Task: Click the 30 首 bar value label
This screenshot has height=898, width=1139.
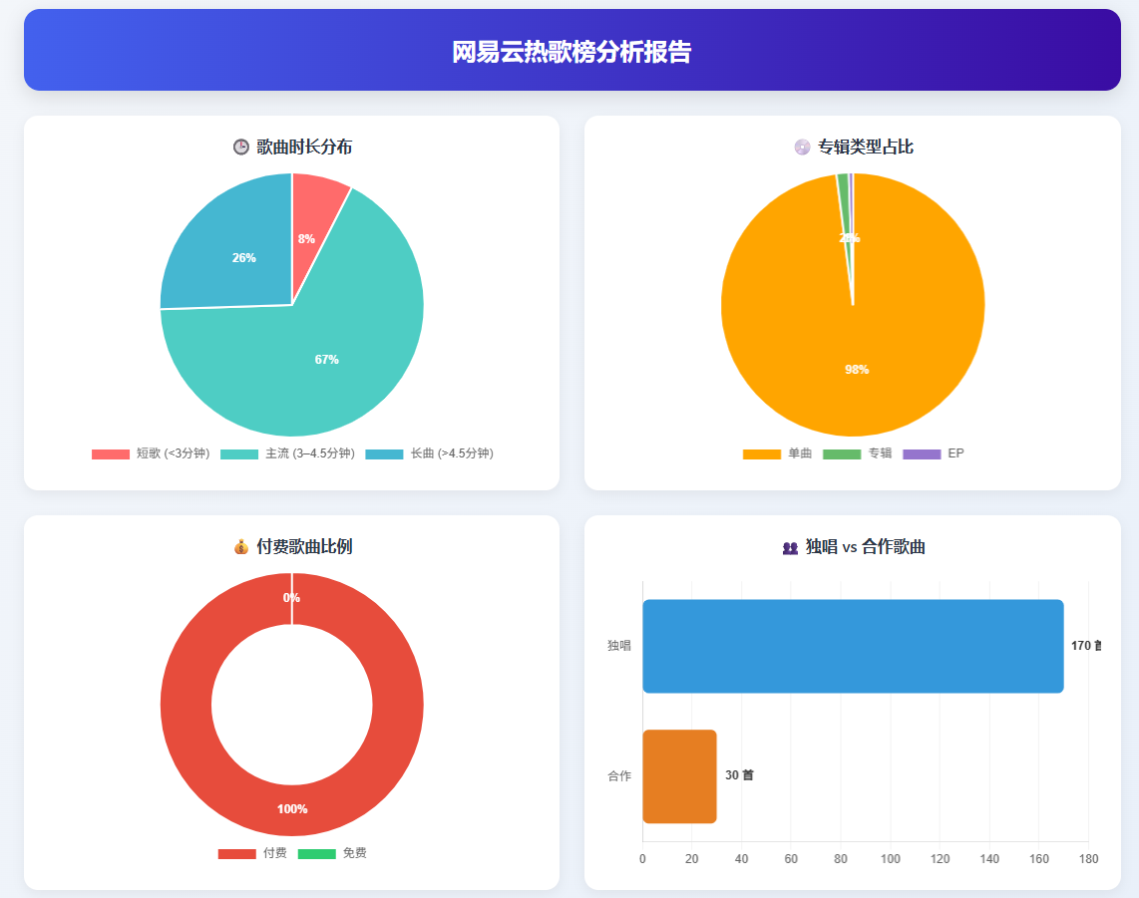Action: click(x=739, y=775)
